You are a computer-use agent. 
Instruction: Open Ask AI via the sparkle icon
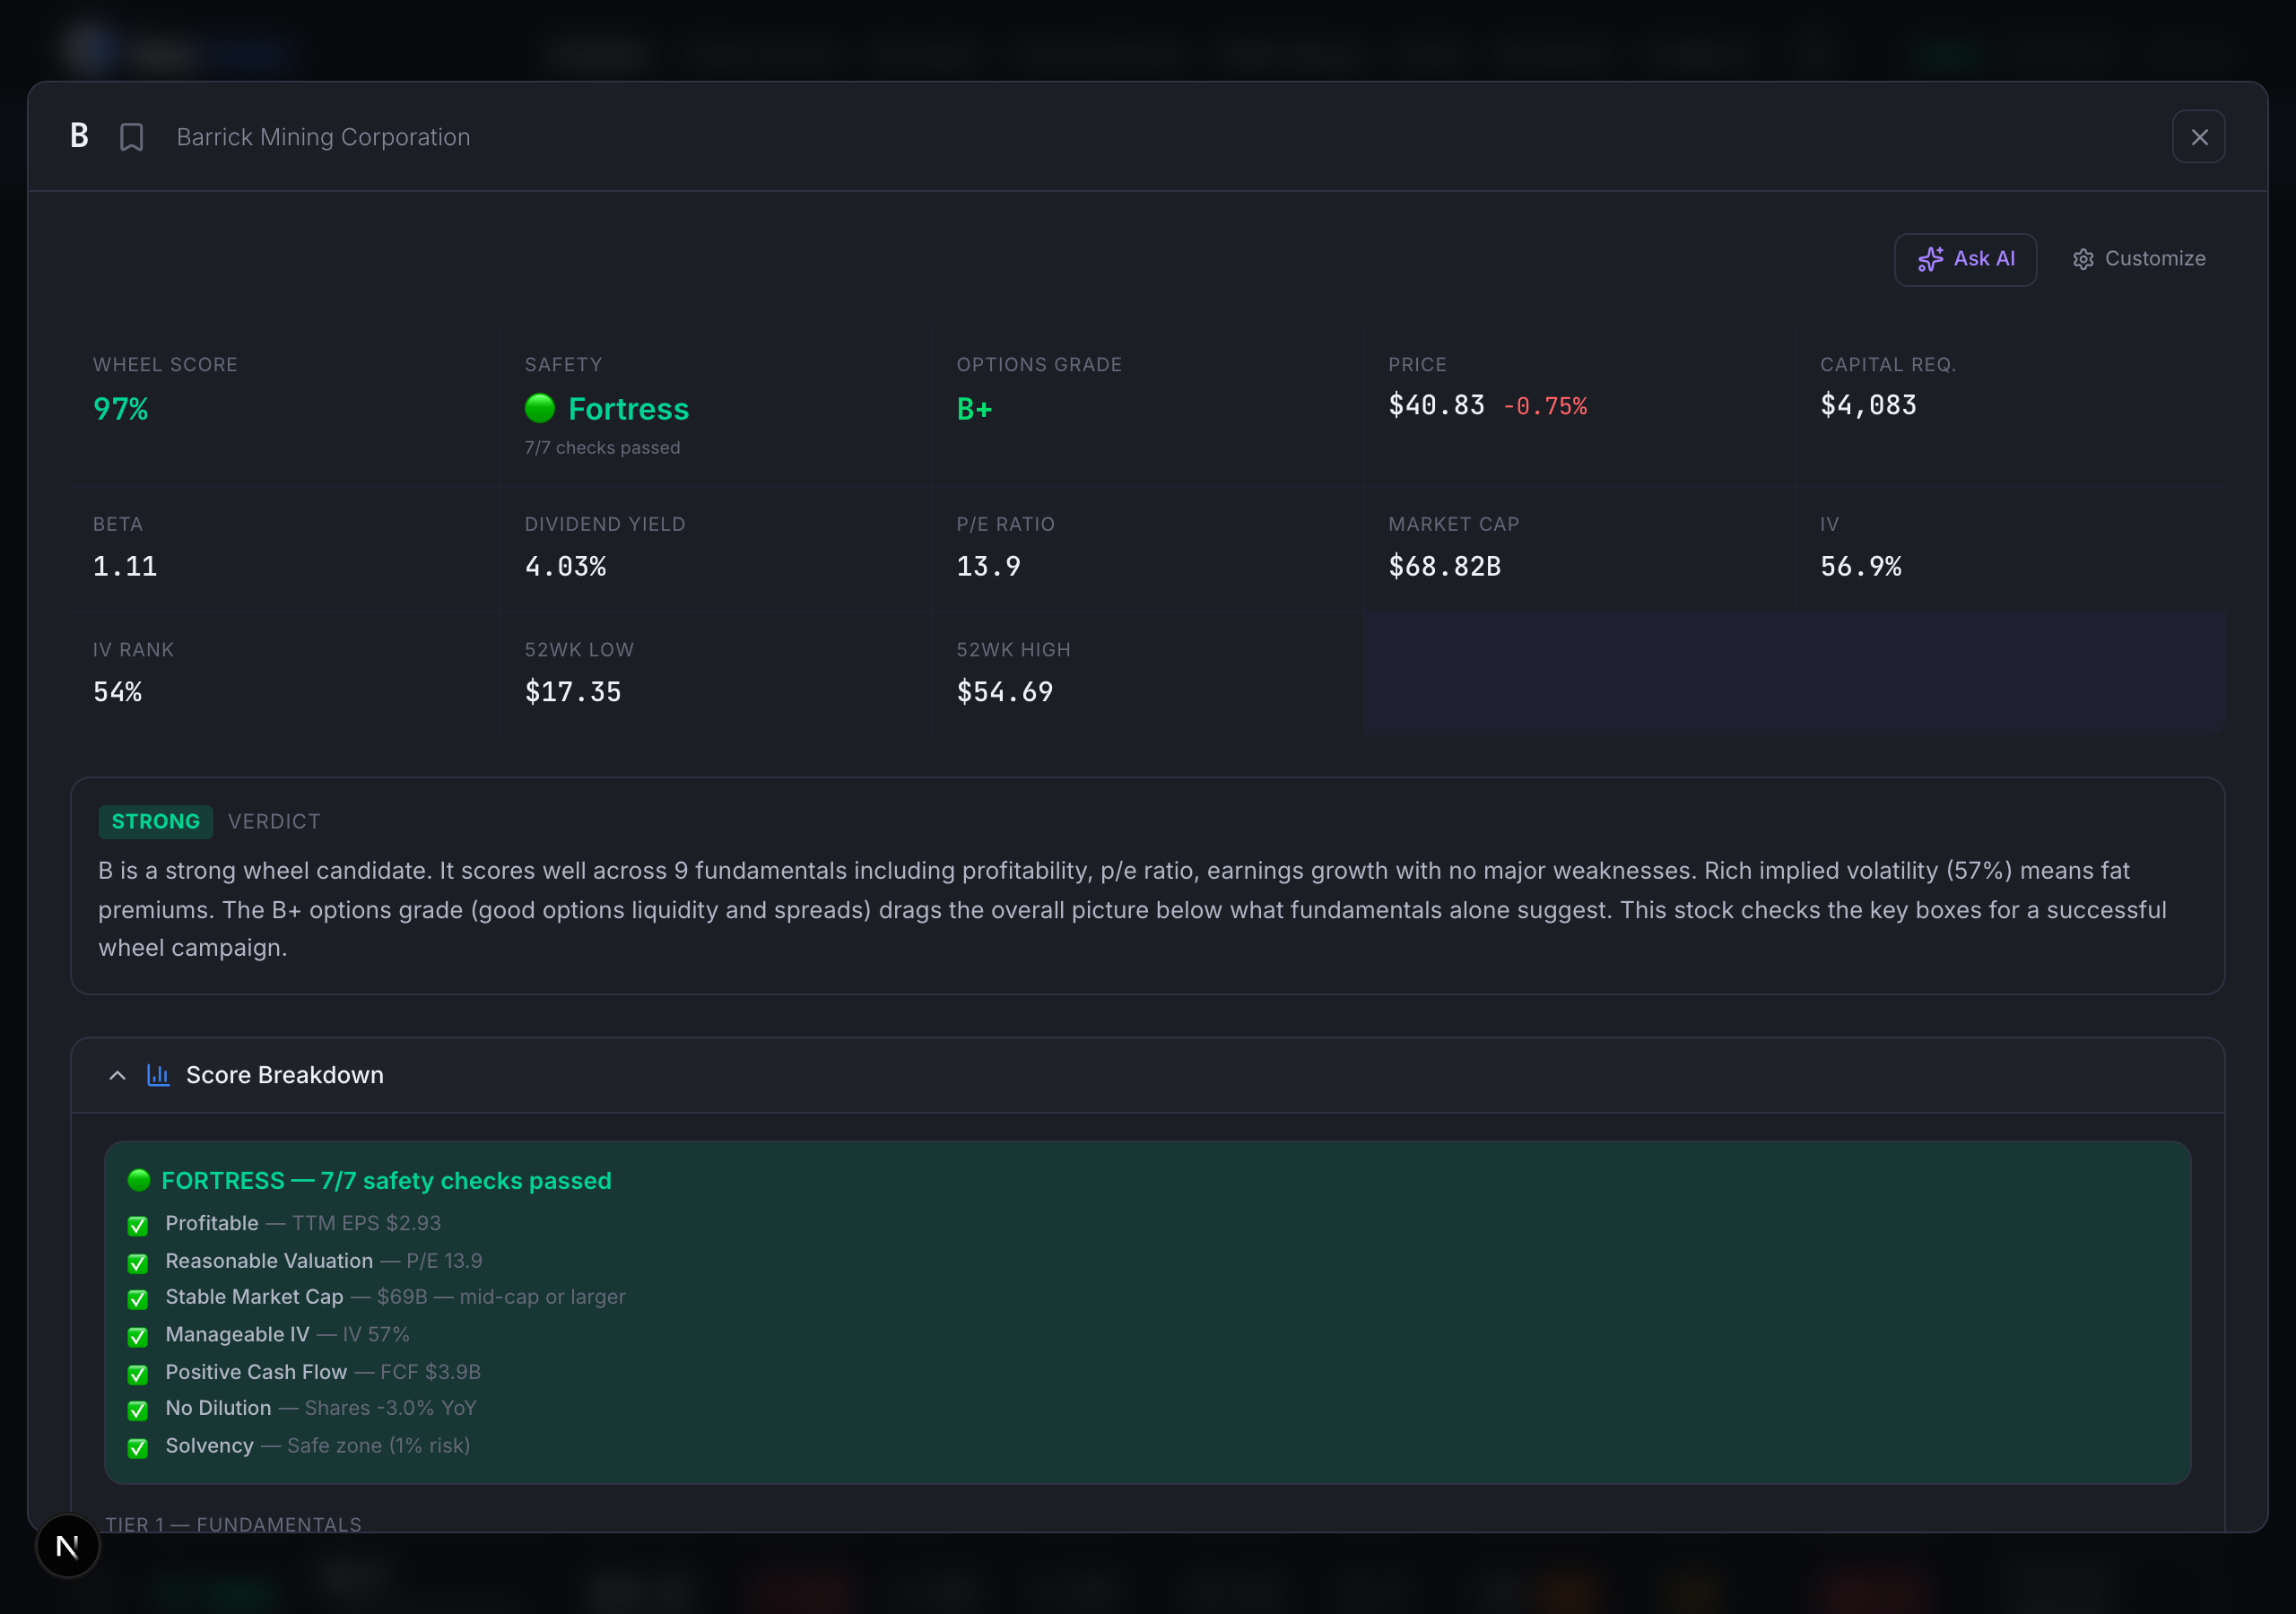[x=1931, y=259]
